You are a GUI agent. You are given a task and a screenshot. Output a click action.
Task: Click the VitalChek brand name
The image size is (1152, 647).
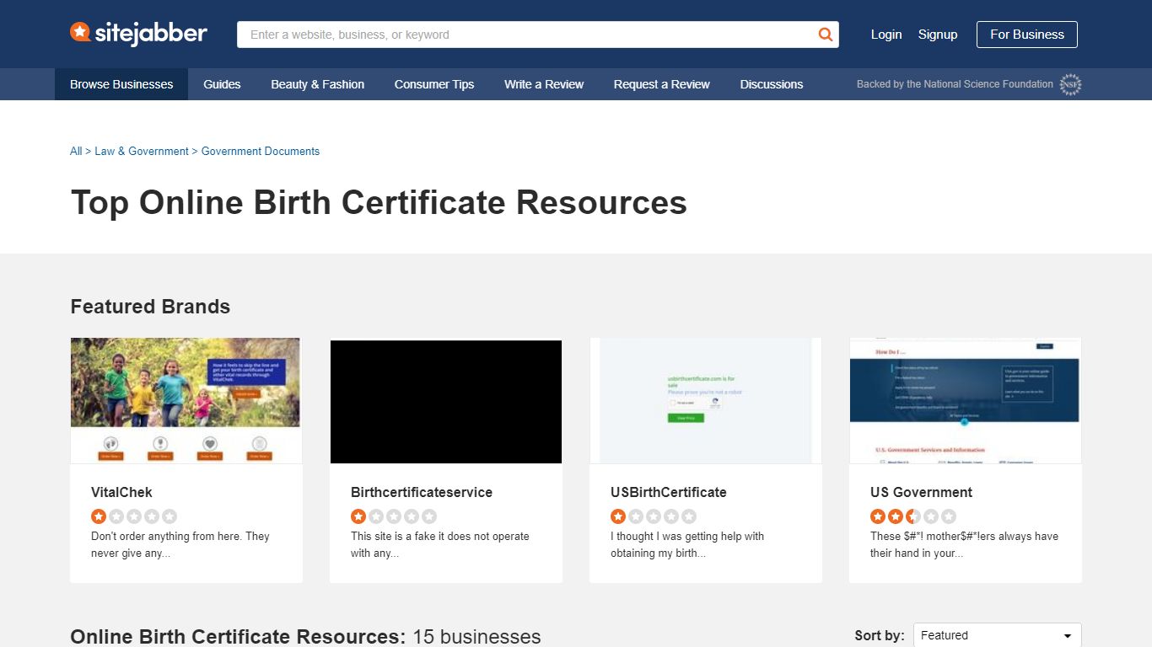121,492
